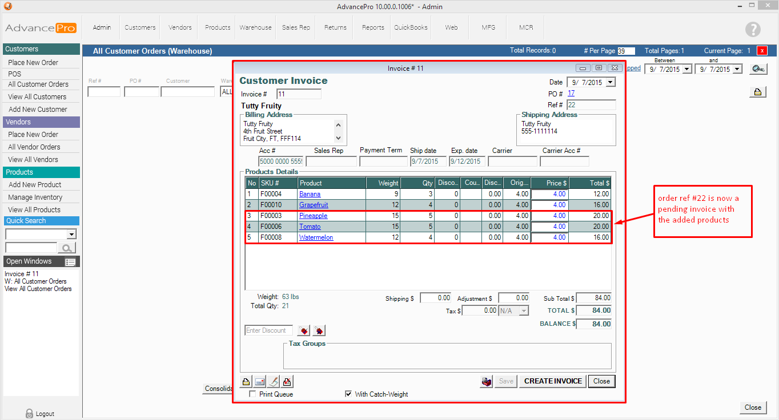This screenshot has height=420, width=779.
Task: Click the Enter Discount input field
Action: click(x=268, y=330)
